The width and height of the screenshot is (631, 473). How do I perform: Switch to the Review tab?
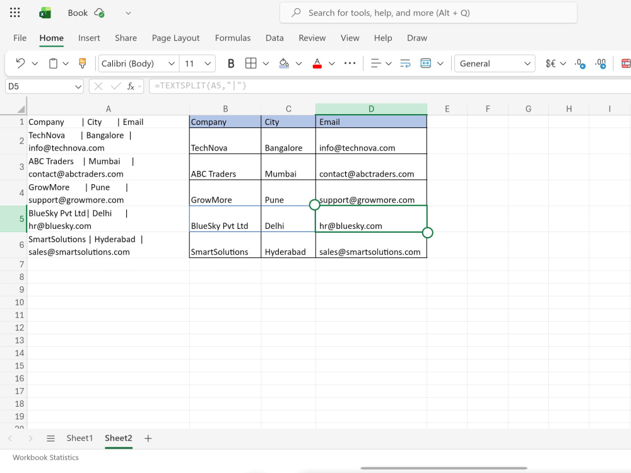[312, 38]
